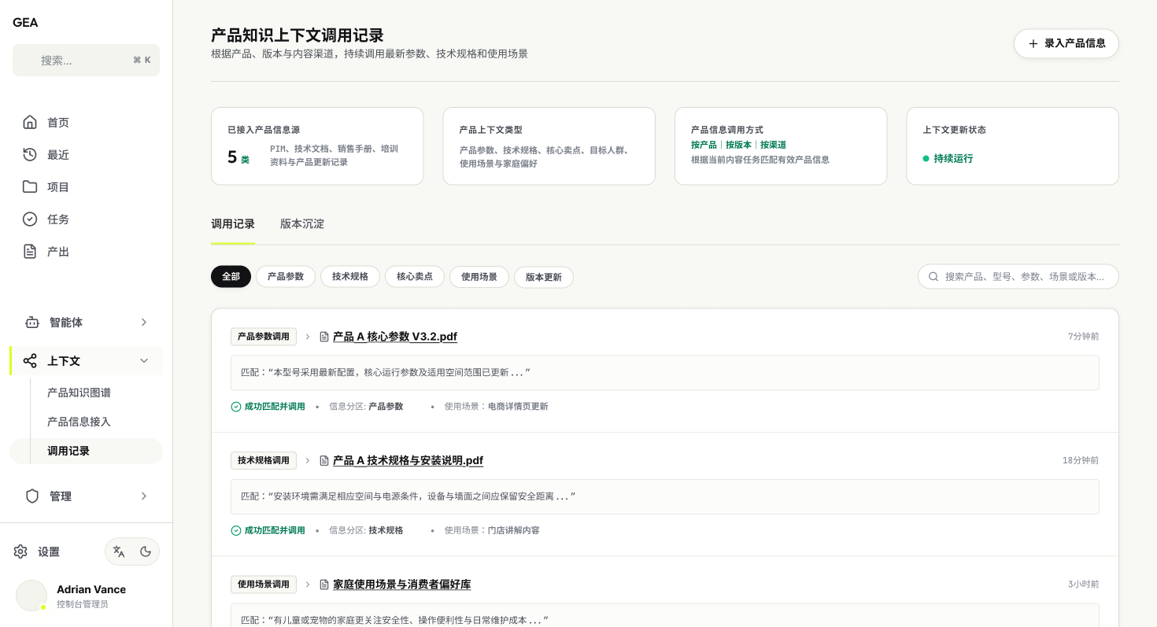Click the 录入产品信息 button
Screen dimensions: 1157x627
(1066, 43)
